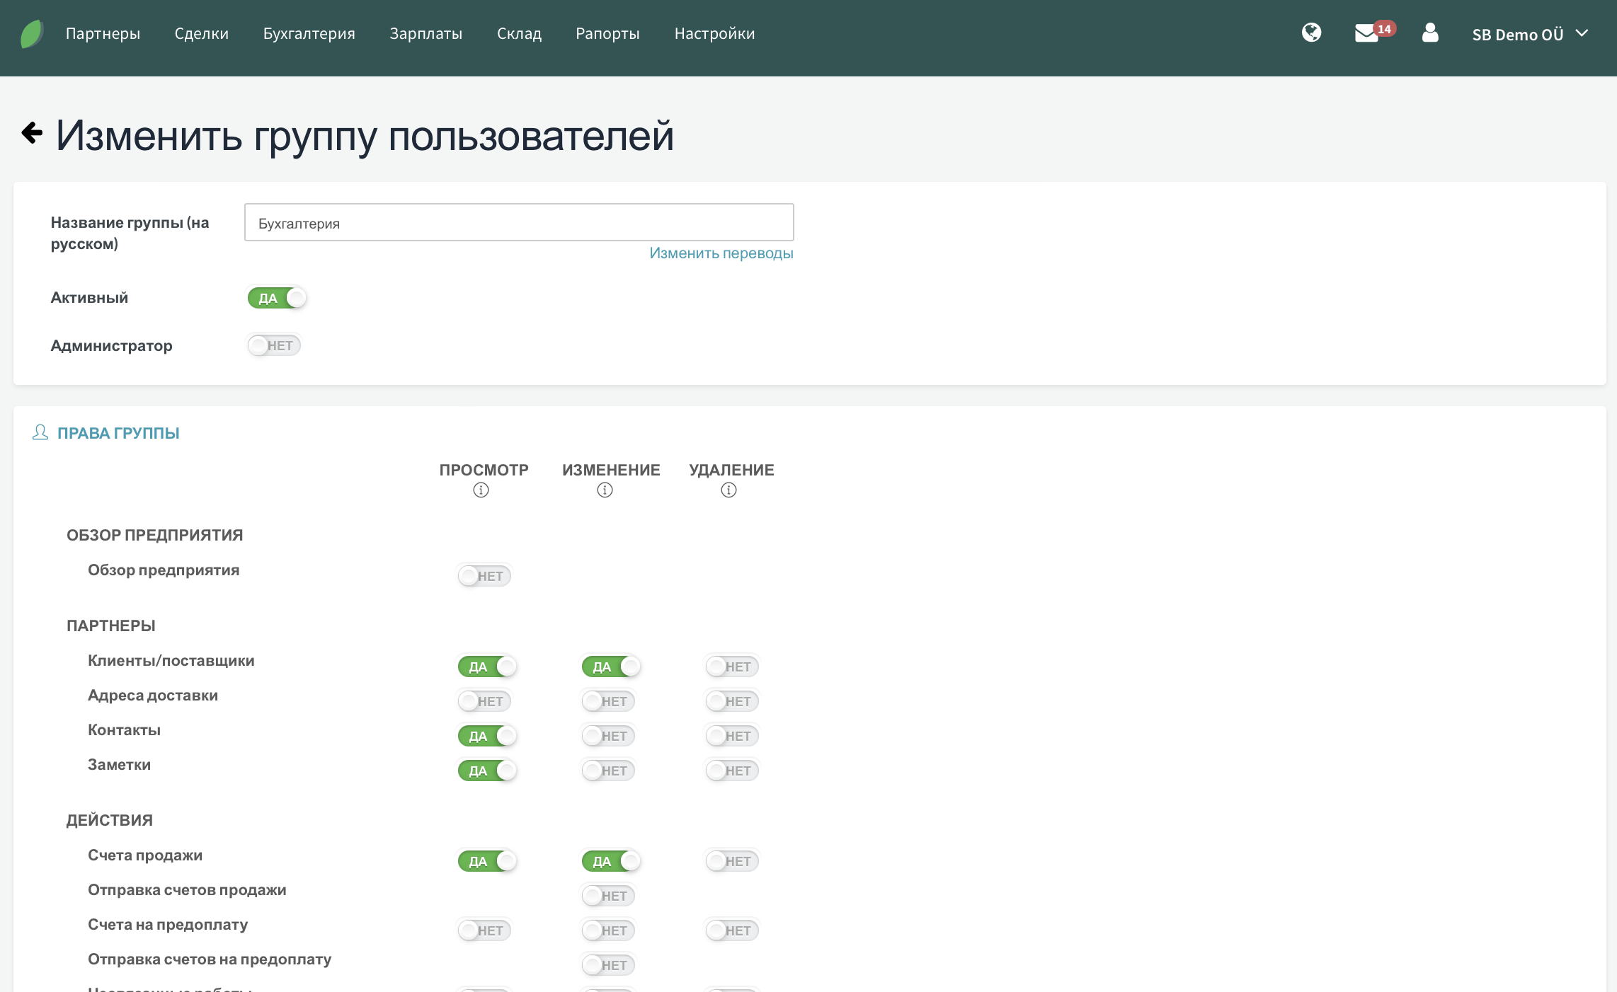Toggle view permission for Обзор предприятия
Image resolution: width=1617 pixels, height=992 pixels.
[484, 576]
